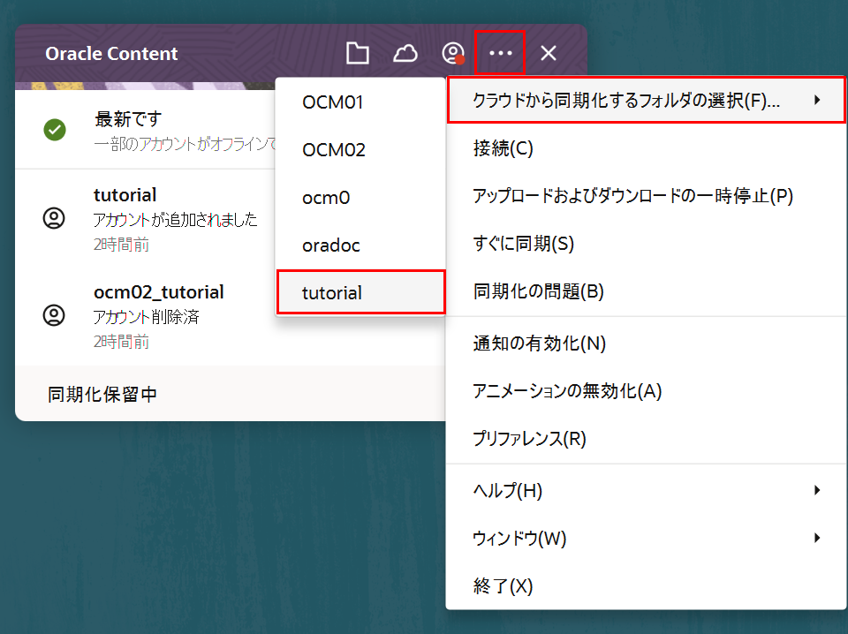
Task: Open the ヘルプ(H) menu entry
Action: click(x=647, y=490)
